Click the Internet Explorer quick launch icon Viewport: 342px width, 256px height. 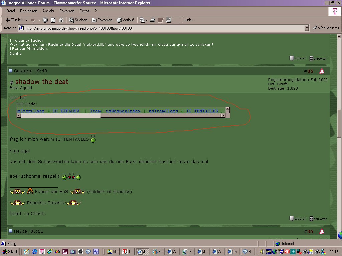pyautogui.click(x=34, y=252)
